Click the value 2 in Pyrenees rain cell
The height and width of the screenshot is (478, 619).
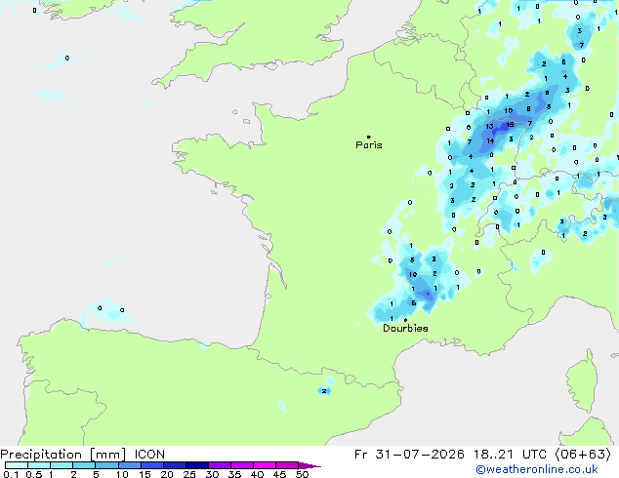[x=324, y=391]
